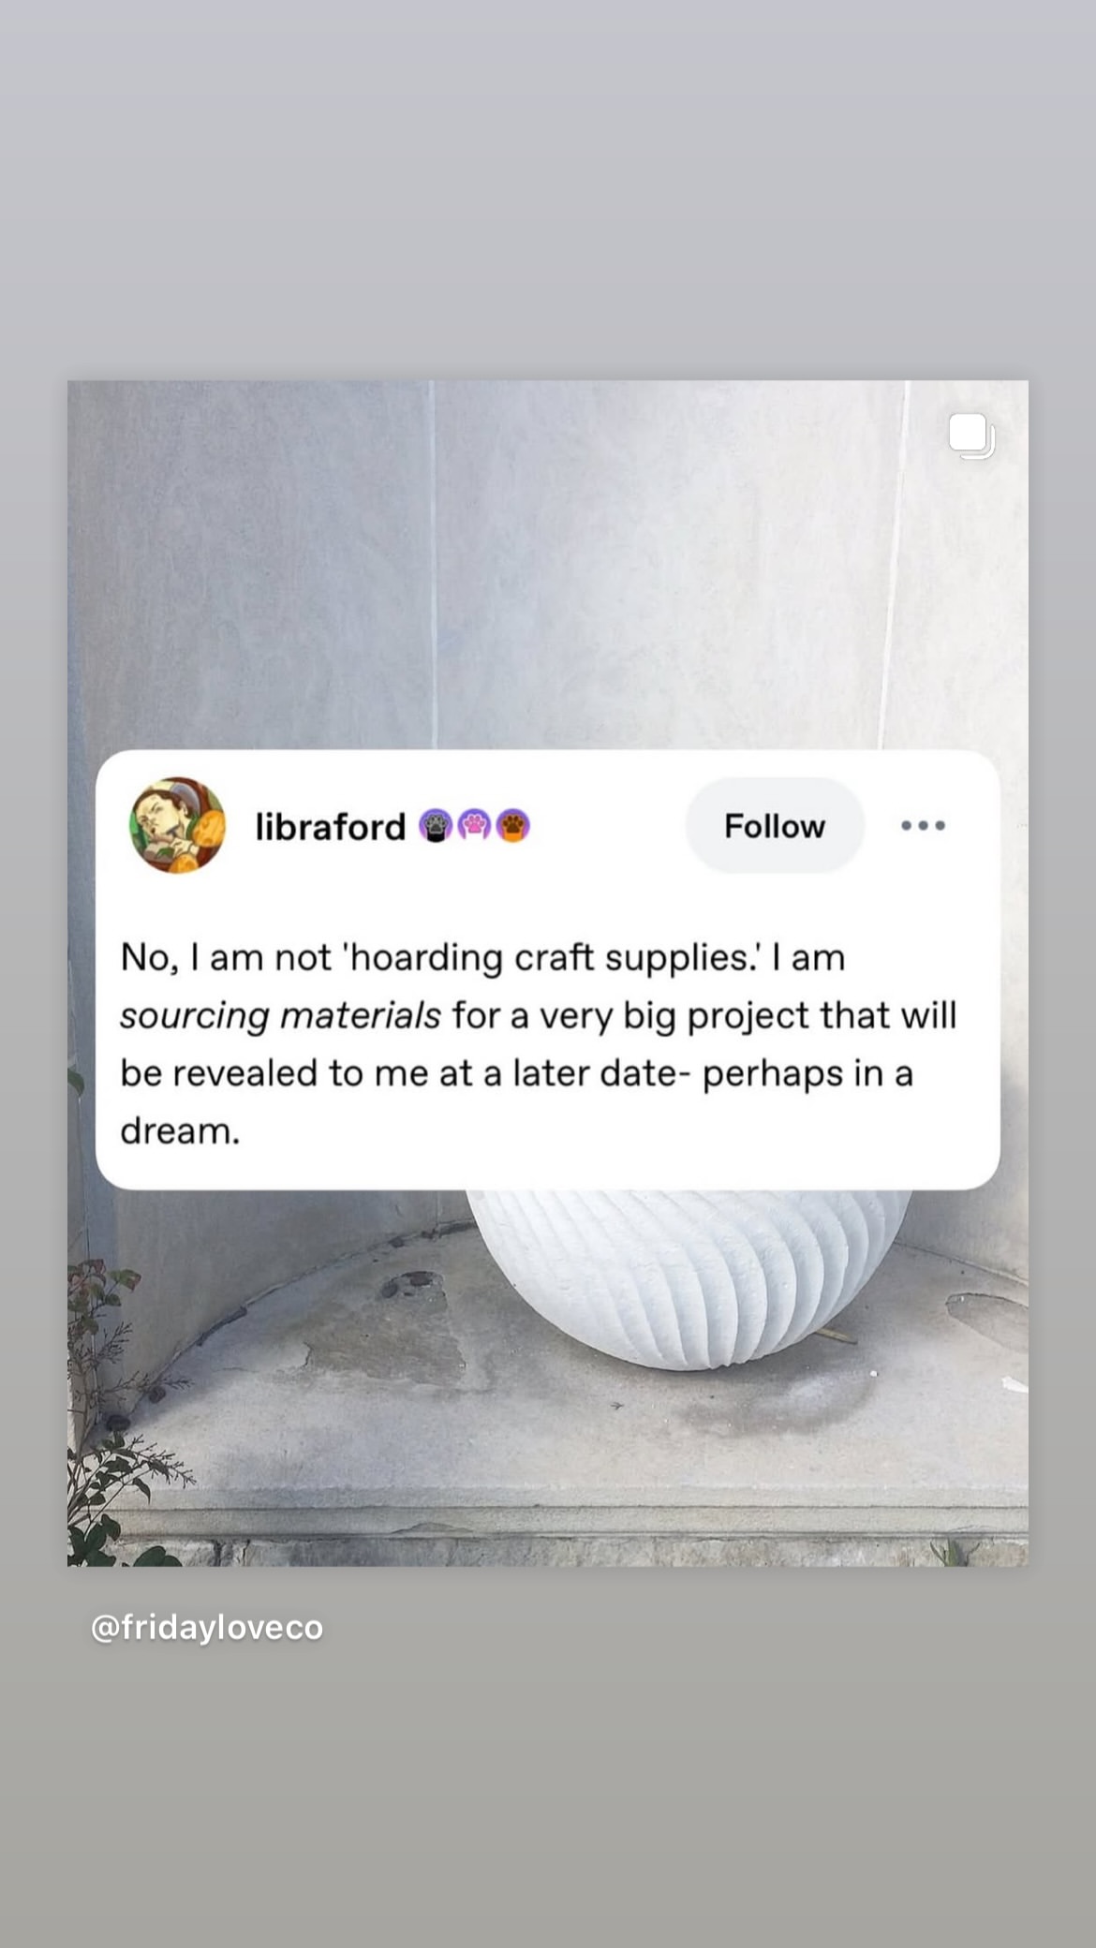The width and height of the screenshot is (1096, 1948).
Task: Tap the word 'dream.' in the post
Action: coord(180,1130)
